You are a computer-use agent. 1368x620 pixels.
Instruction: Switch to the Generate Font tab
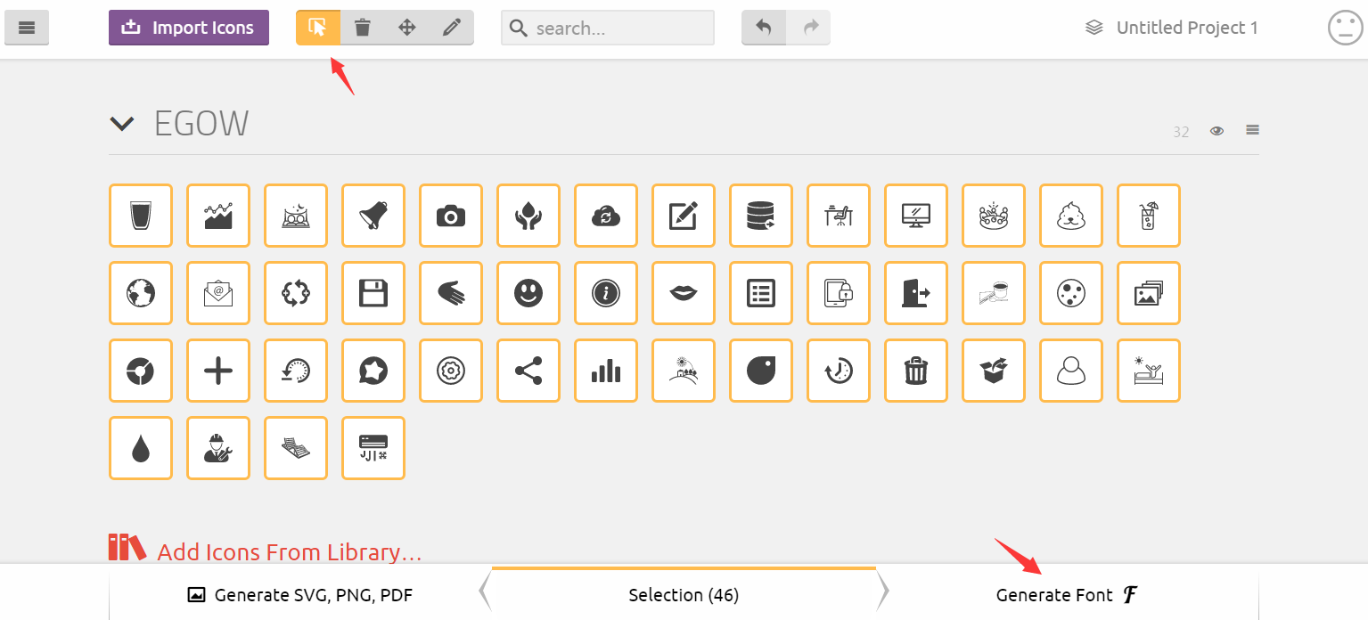pyautogui.click(x=1067, y=595)
